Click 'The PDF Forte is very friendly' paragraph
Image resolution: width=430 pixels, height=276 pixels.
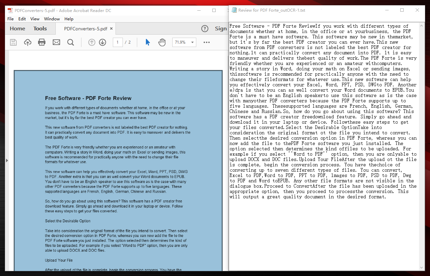point(116,154)
